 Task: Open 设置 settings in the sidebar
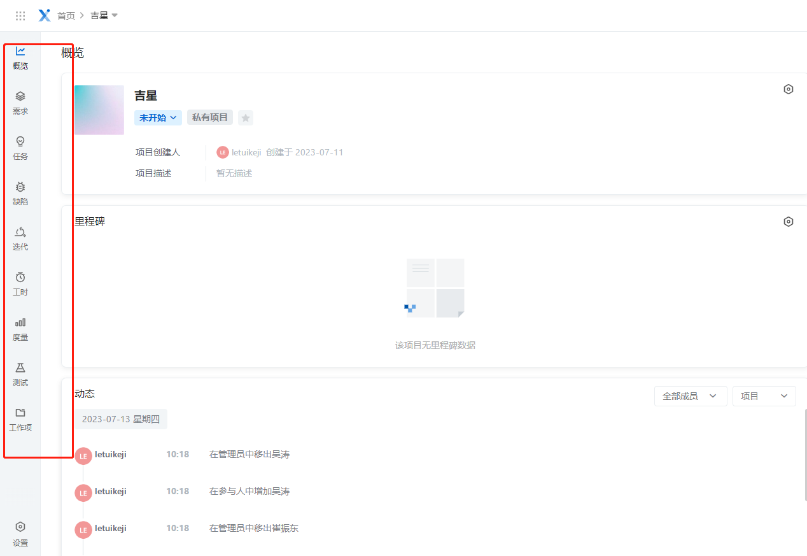(20, 534)
